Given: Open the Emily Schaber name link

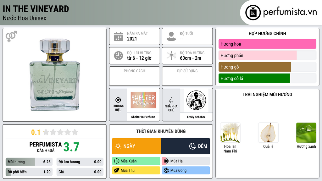Looking at the screenshot, I should coord(196,117).
